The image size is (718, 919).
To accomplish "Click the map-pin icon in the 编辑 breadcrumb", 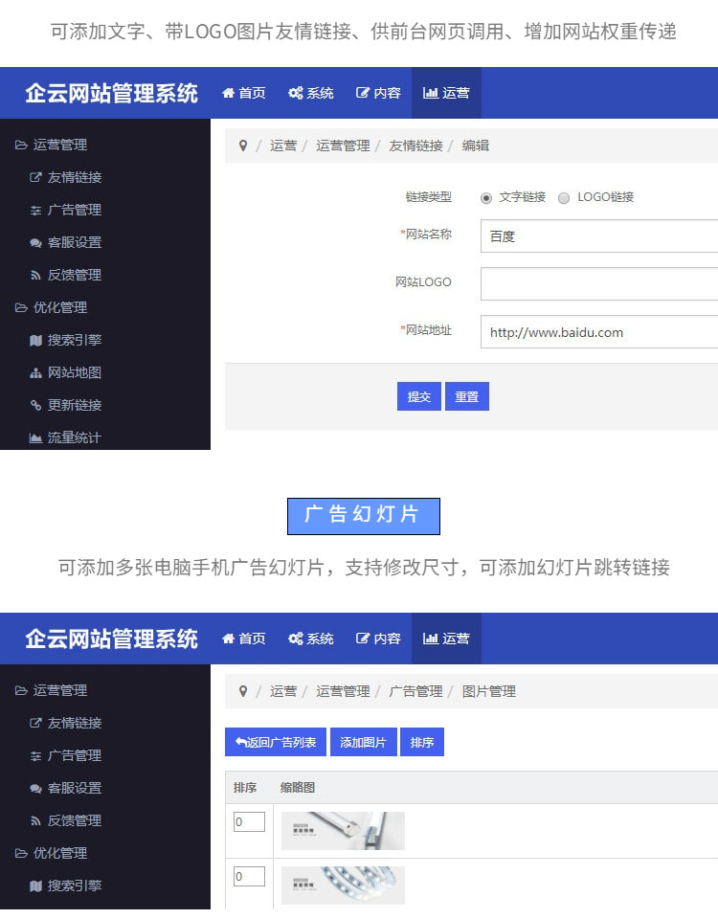I will (243, 146).
